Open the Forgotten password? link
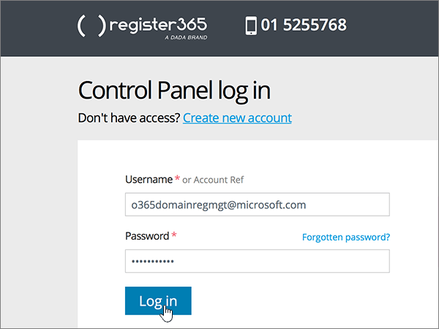 (x=346, y=237)
